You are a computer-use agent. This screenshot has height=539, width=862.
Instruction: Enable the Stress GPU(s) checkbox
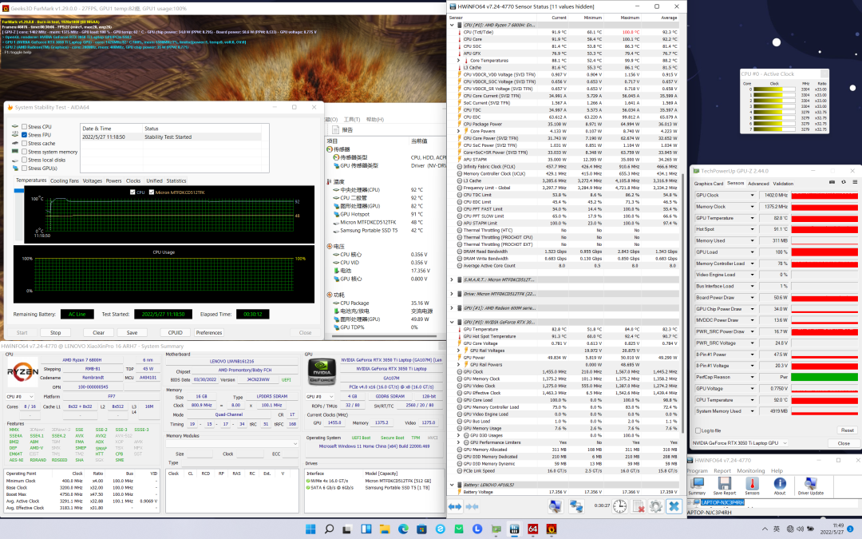pyautogui.click(x=24, y=168)
